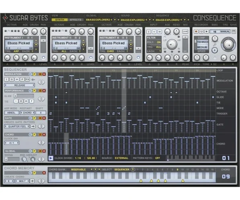Image resolution: width=240 pixels, height=200 pixels.
Task: Open the Chord Bank dropdown
Action: click(95, 169)
